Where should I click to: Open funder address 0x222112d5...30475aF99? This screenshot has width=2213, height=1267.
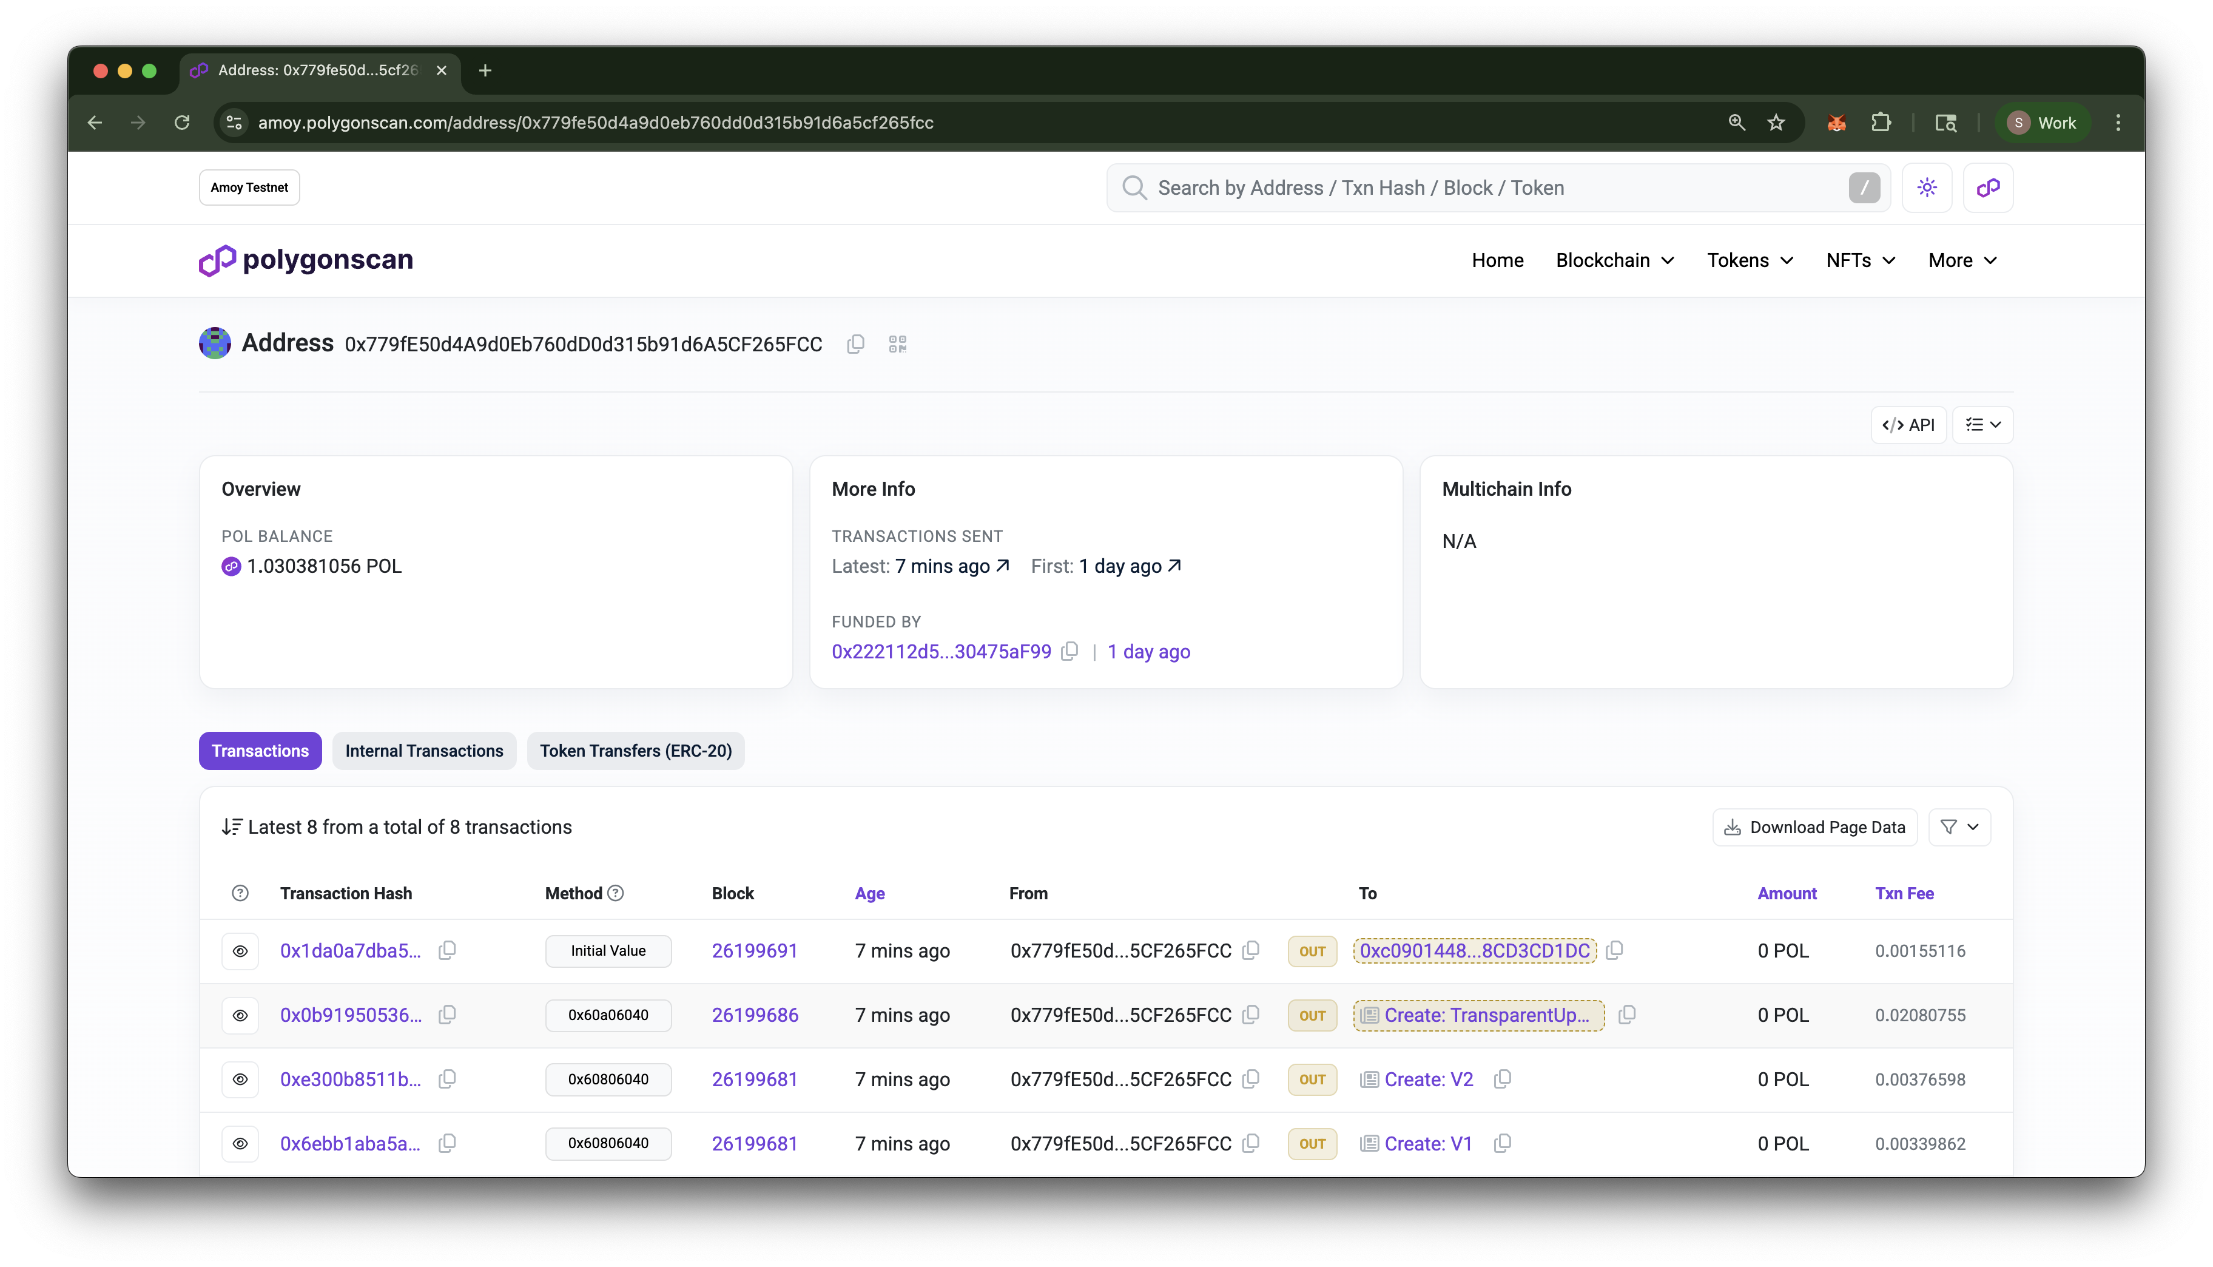[941, 651]
